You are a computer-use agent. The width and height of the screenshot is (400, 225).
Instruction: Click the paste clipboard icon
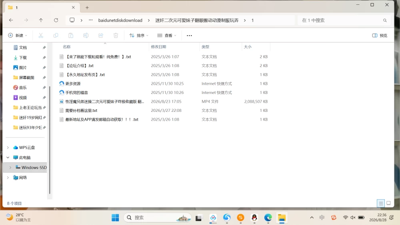coord(71,36)
